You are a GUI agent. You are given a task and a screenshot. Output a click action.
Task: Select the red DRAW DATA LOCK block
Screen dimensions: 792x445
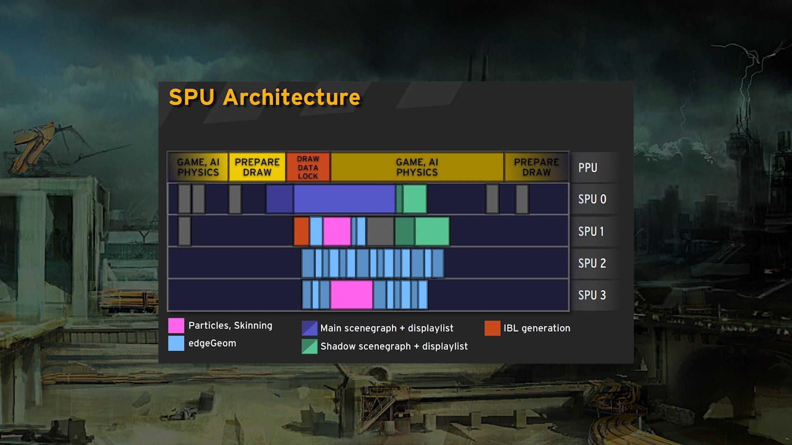[x=308, y=167]
